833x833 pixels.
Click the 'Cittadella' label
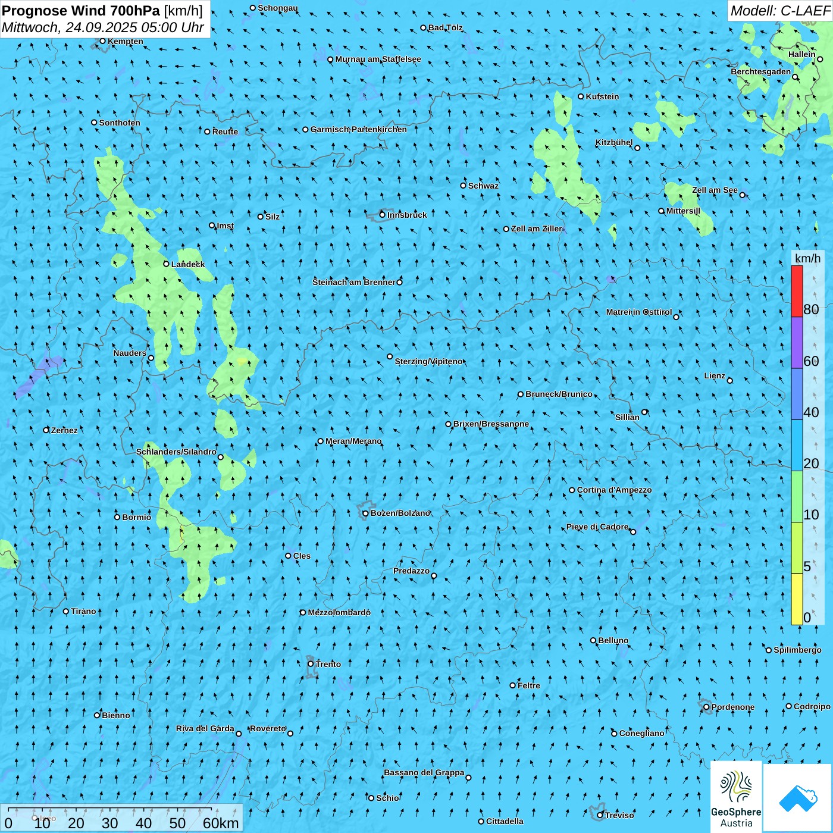(x=505, y=821)
